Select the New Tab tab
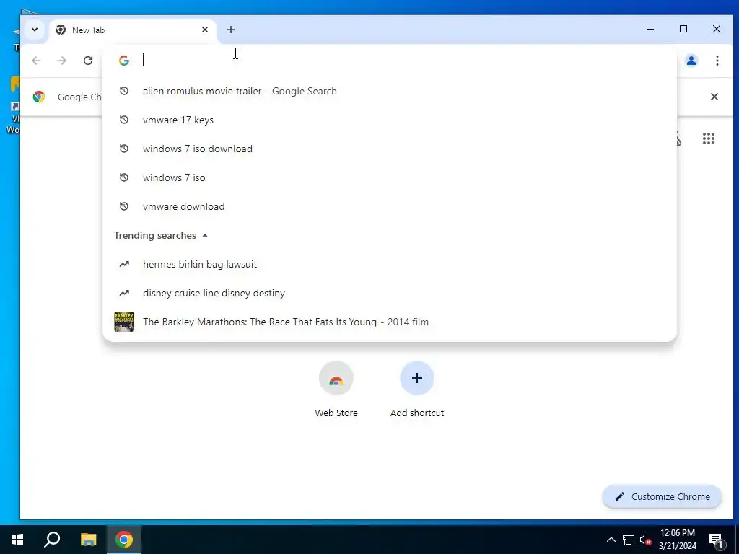 click(x=132, y=30)
